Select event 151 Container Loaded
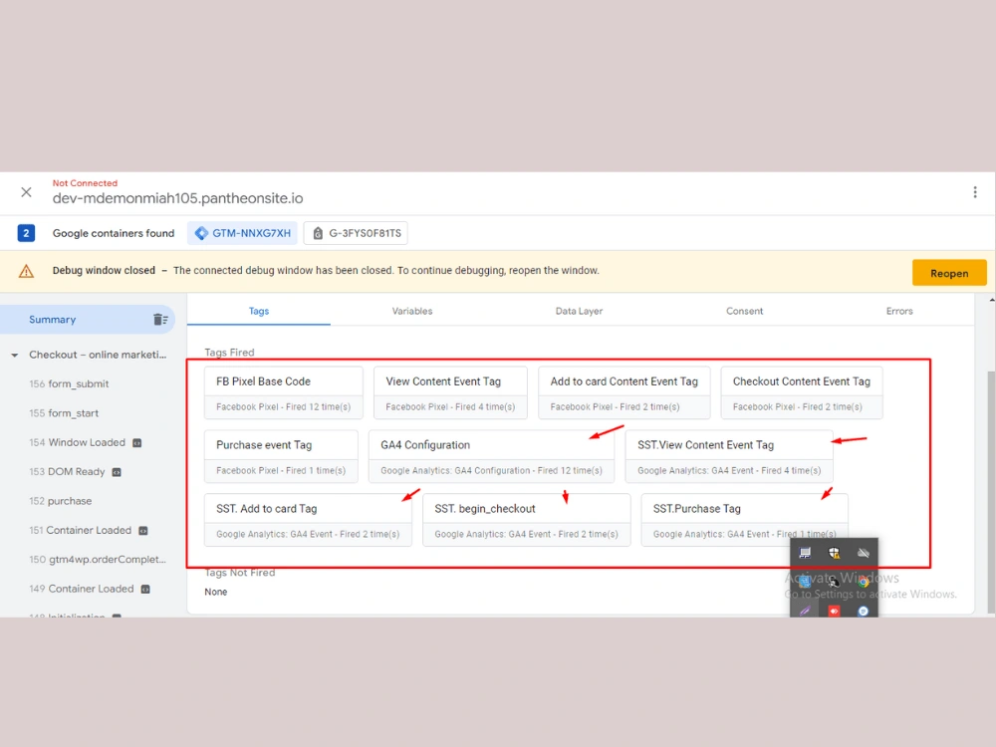996x747 pixels. coord(80,530)
